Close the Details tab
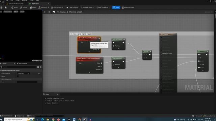 pyautogui.click(x=14, y=64)
